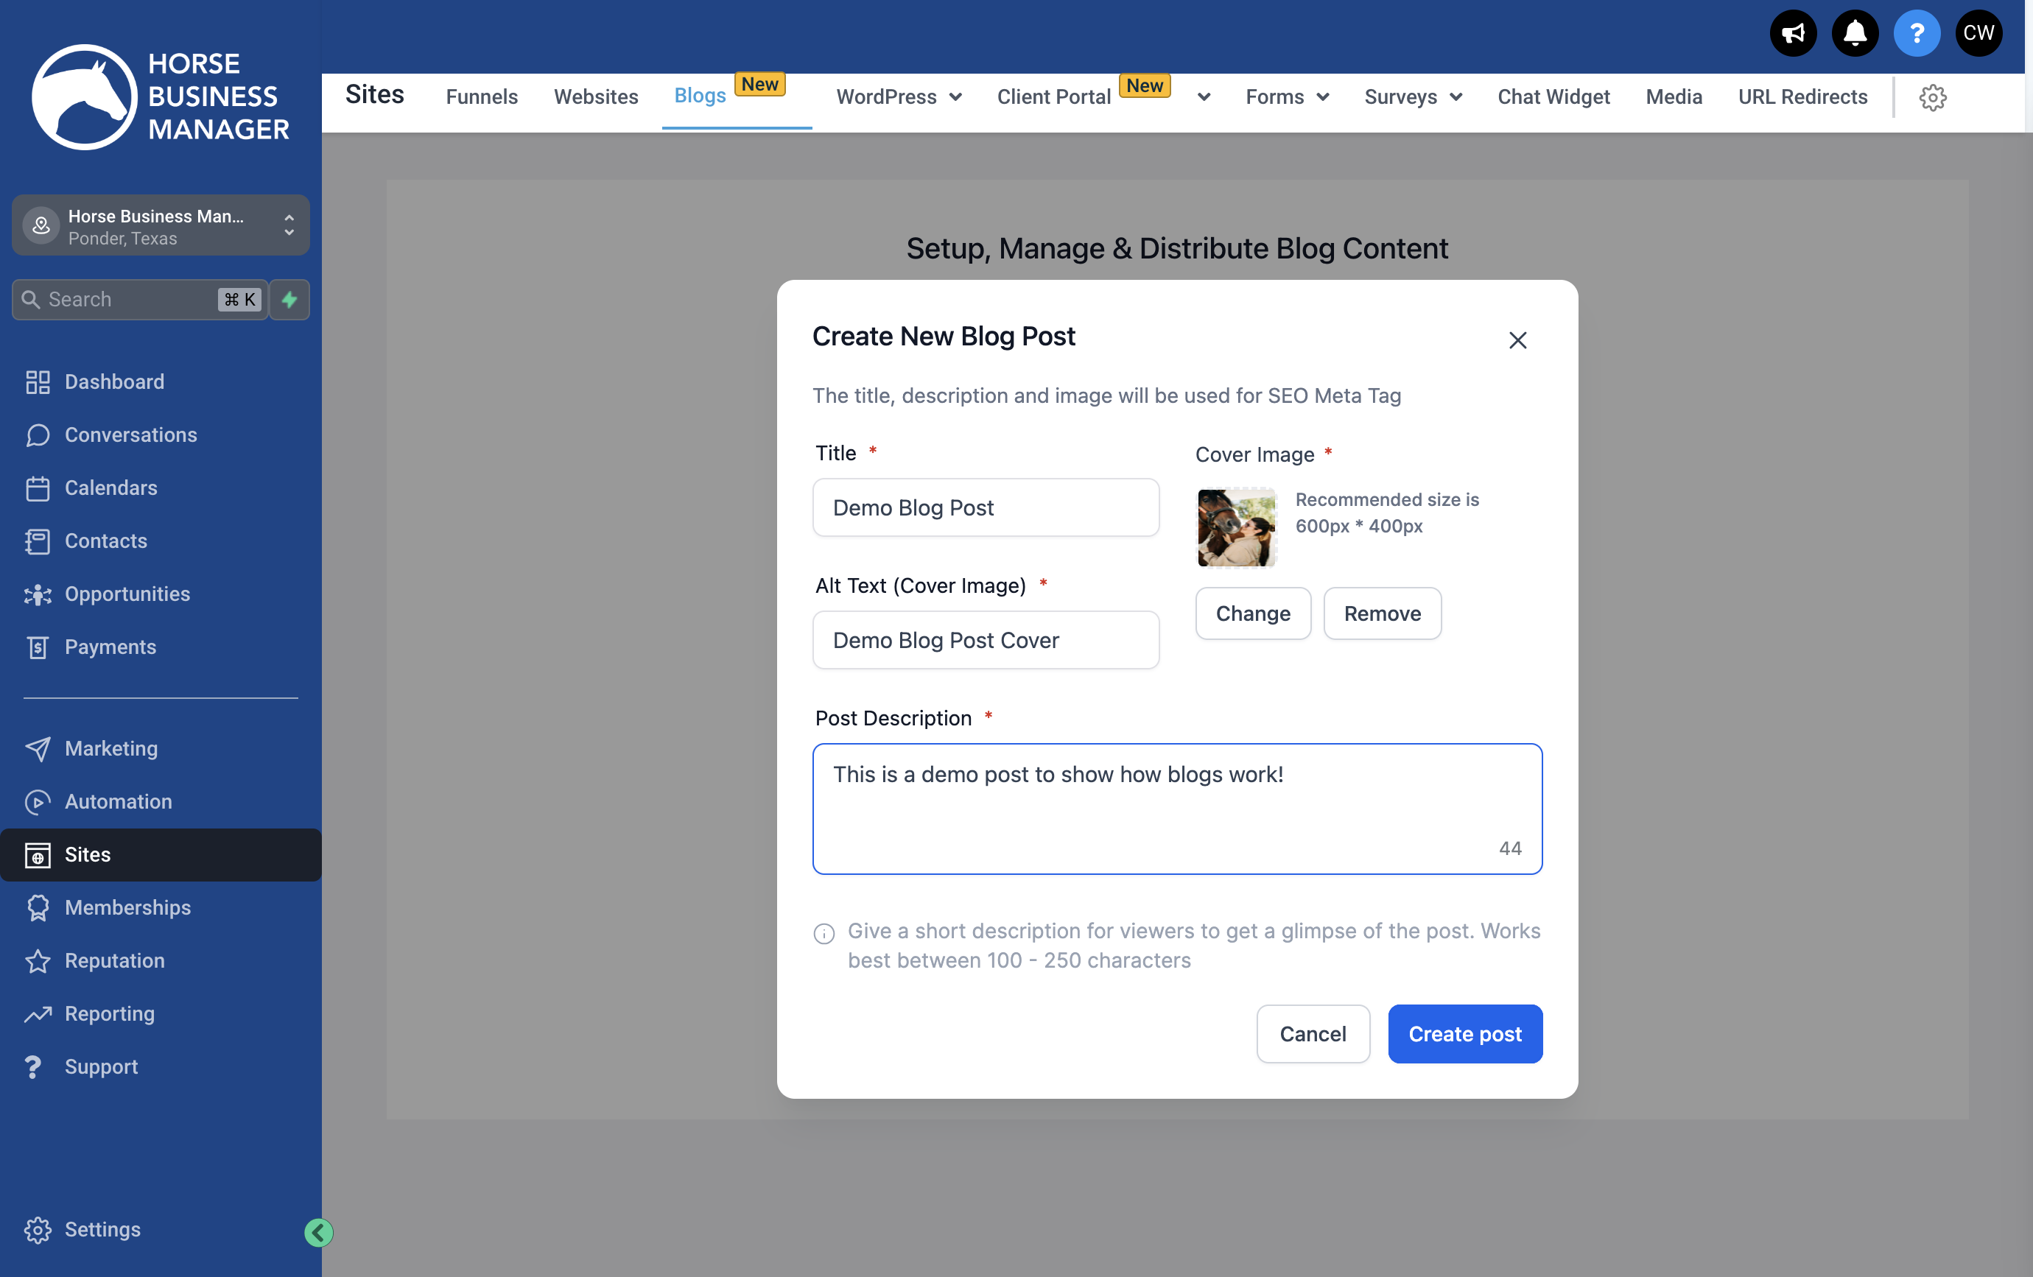Screen dimensions: 2033x1277
Task: Click the Sites page heading
Action: pyautogui.click(x=374, y=94)
